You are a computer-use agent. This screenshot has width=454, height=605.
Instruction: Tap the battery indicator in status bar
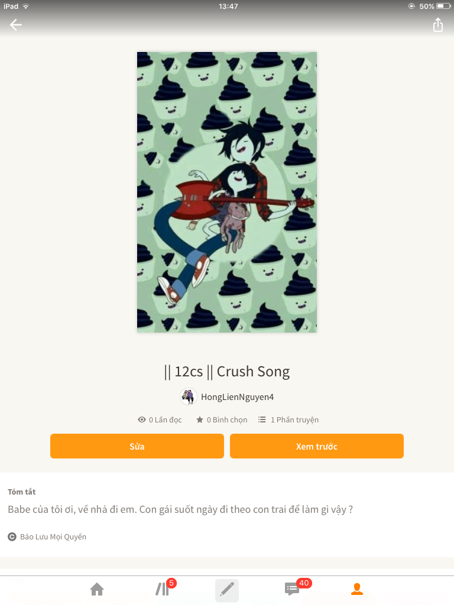point(443,6)
